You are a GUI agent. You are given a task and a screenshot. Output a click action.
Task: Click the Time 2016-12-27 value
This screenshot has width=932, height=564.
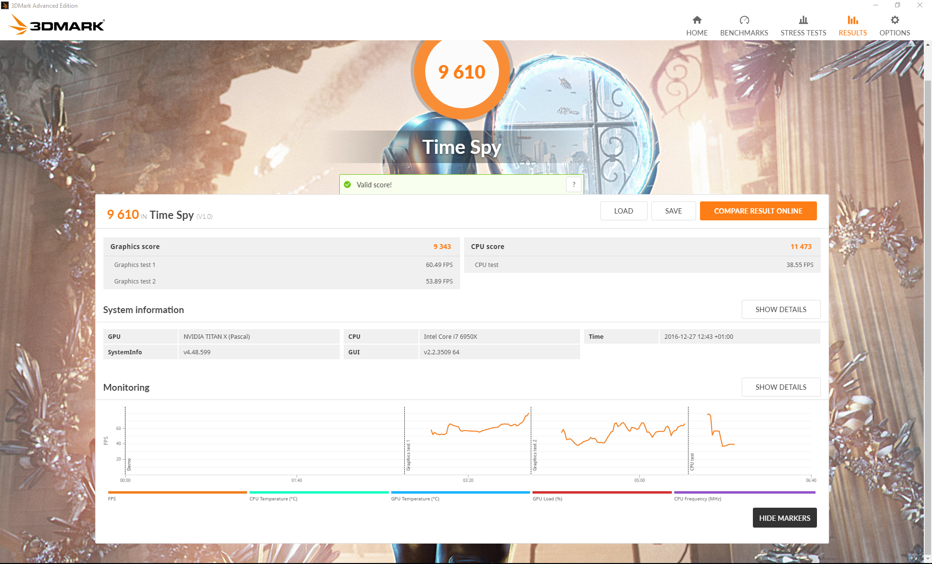699,336
